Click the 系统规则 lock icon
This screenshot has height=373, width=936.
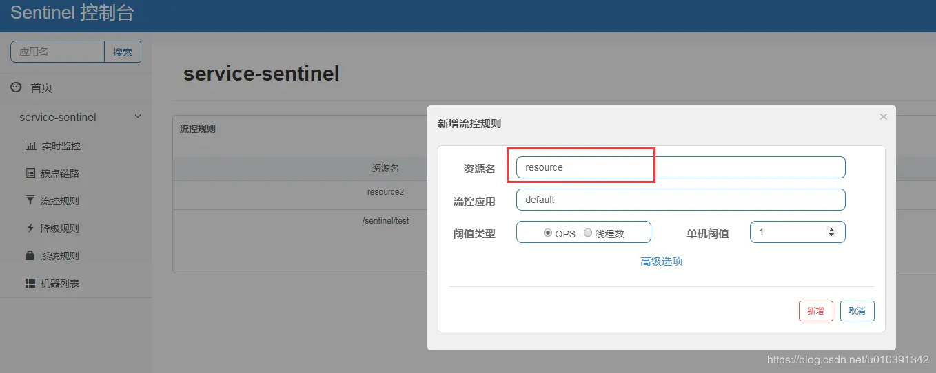click(30, 256)
